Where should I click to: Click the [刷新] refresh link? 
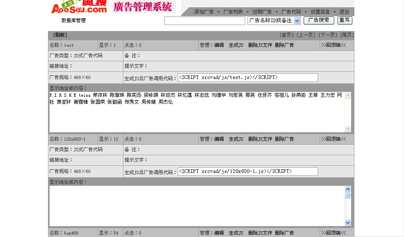click(60, 35)
